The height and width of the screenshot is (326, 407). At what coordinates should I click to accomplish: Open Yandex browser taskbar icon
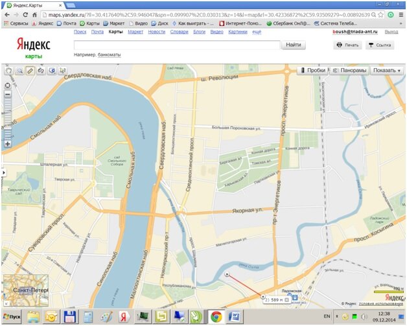coord(124,317)
